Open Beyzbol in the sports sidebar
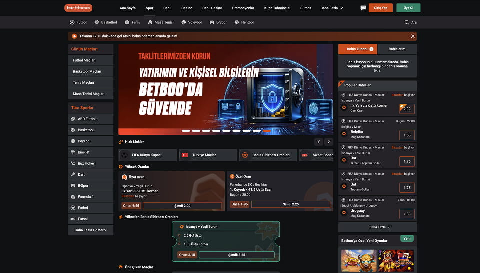 tap(90, 141)
